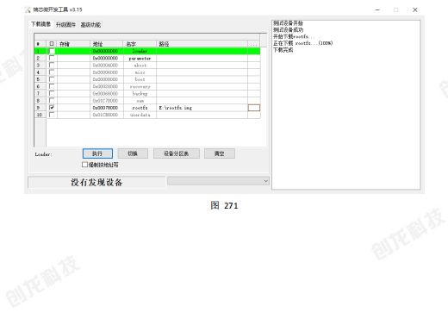Viewport: 448px width, 319px height.
Task: Click the Loader: label
Action: pyautogui.click(x=43, y=154)
